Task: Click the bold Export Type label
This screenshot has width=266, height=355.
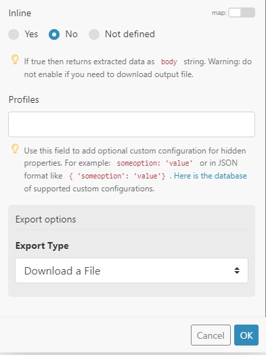Action: [42, 246]
